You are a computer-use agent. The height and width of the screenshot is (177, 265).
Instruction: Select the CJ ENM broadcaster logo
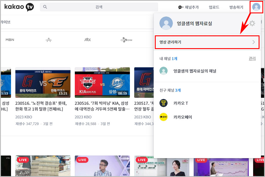(x=126, y=40)
